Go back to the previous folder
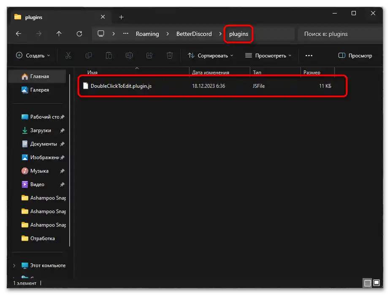390x295 pixels. [19, 34]
